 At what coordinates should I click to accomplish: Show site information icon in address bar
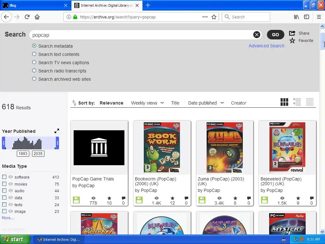point(69,17)
